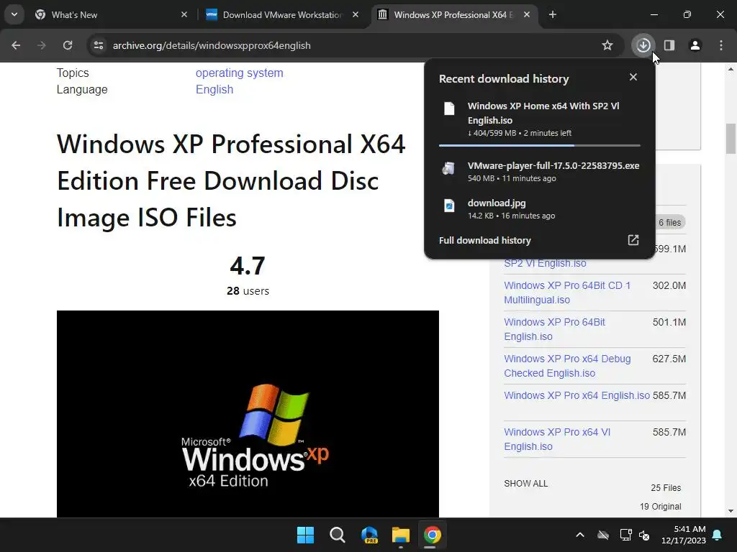Viewport: 737px width, 552px height.
Task: Switch to the Download VMware Workstation tab
Action: (282, 14)
